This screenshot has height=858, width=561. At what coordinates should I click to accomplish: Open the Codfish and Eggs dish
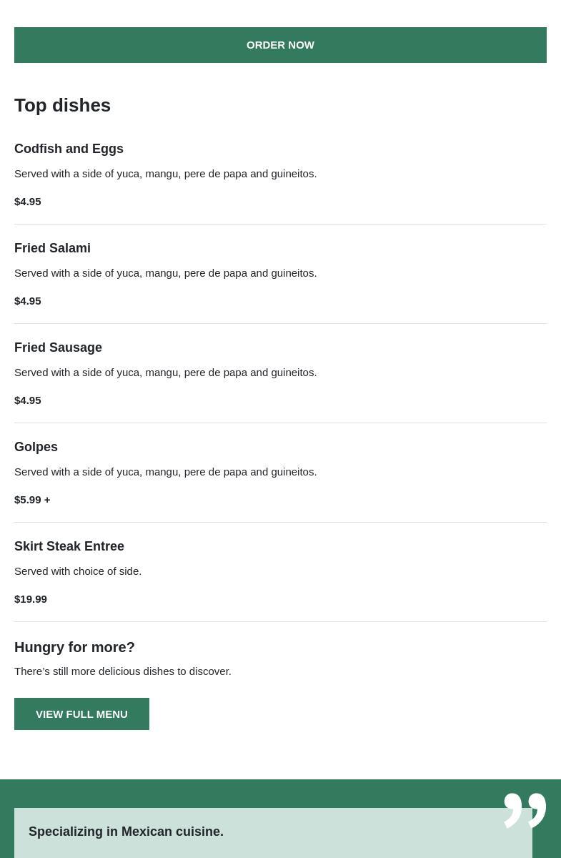coord(69,149)
